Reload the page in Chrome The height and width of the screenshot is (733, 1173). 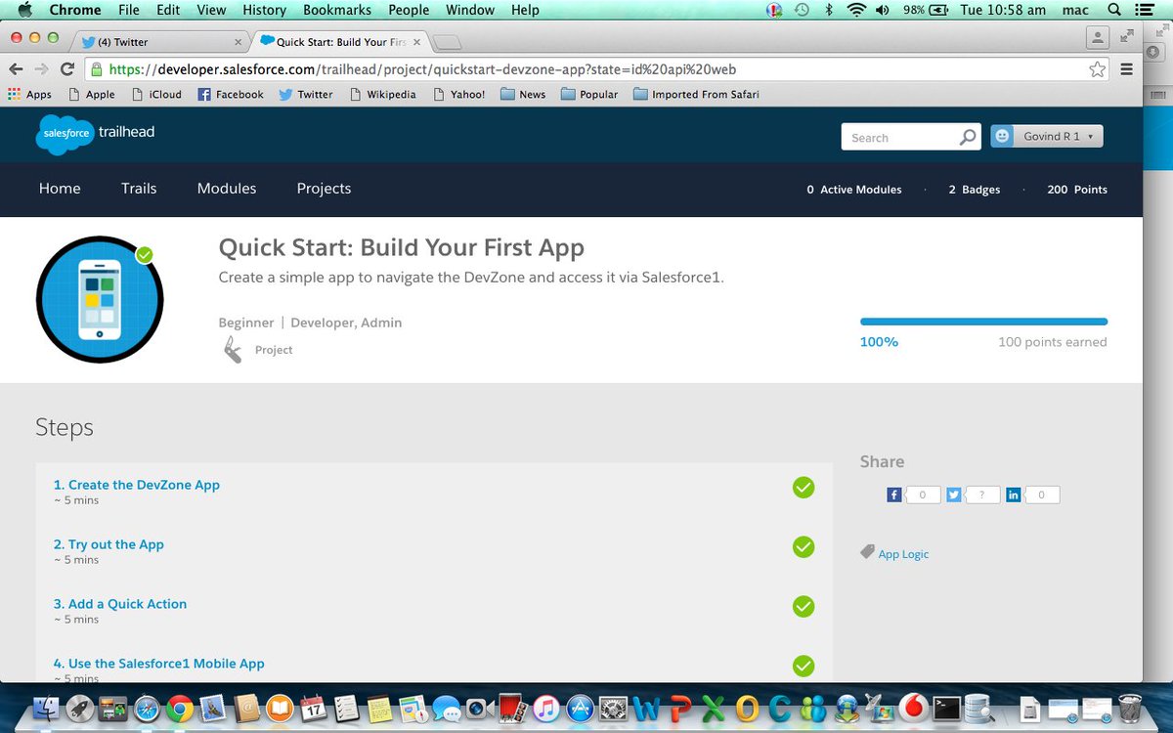(67, 69)
